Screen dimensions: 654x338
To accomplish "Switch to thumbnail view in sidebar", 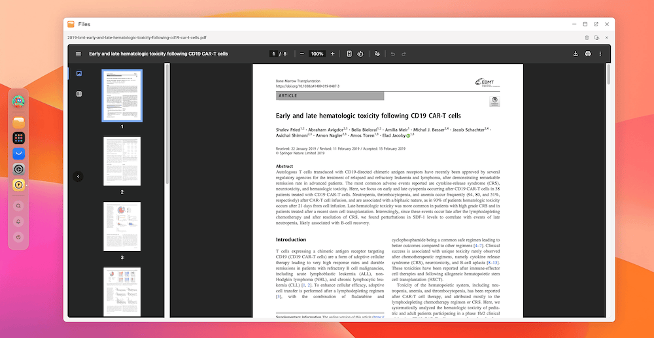I will (x=79, y=74).
